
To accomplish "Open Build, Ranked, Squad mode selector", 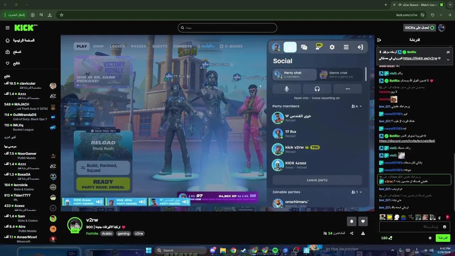I will click(x=103, y=168).
